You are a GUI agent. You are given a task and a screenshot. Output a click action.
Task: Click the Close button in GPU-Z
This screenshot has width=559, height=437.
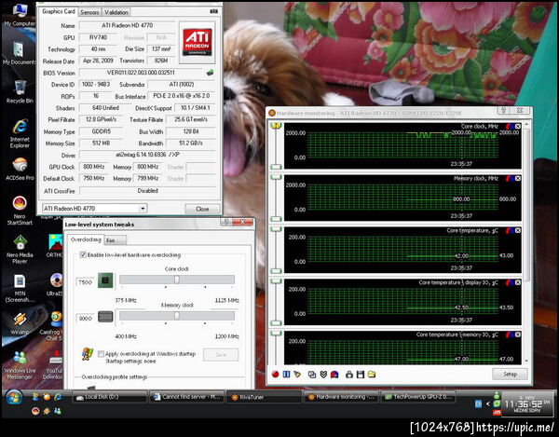[x=202, y=209]
